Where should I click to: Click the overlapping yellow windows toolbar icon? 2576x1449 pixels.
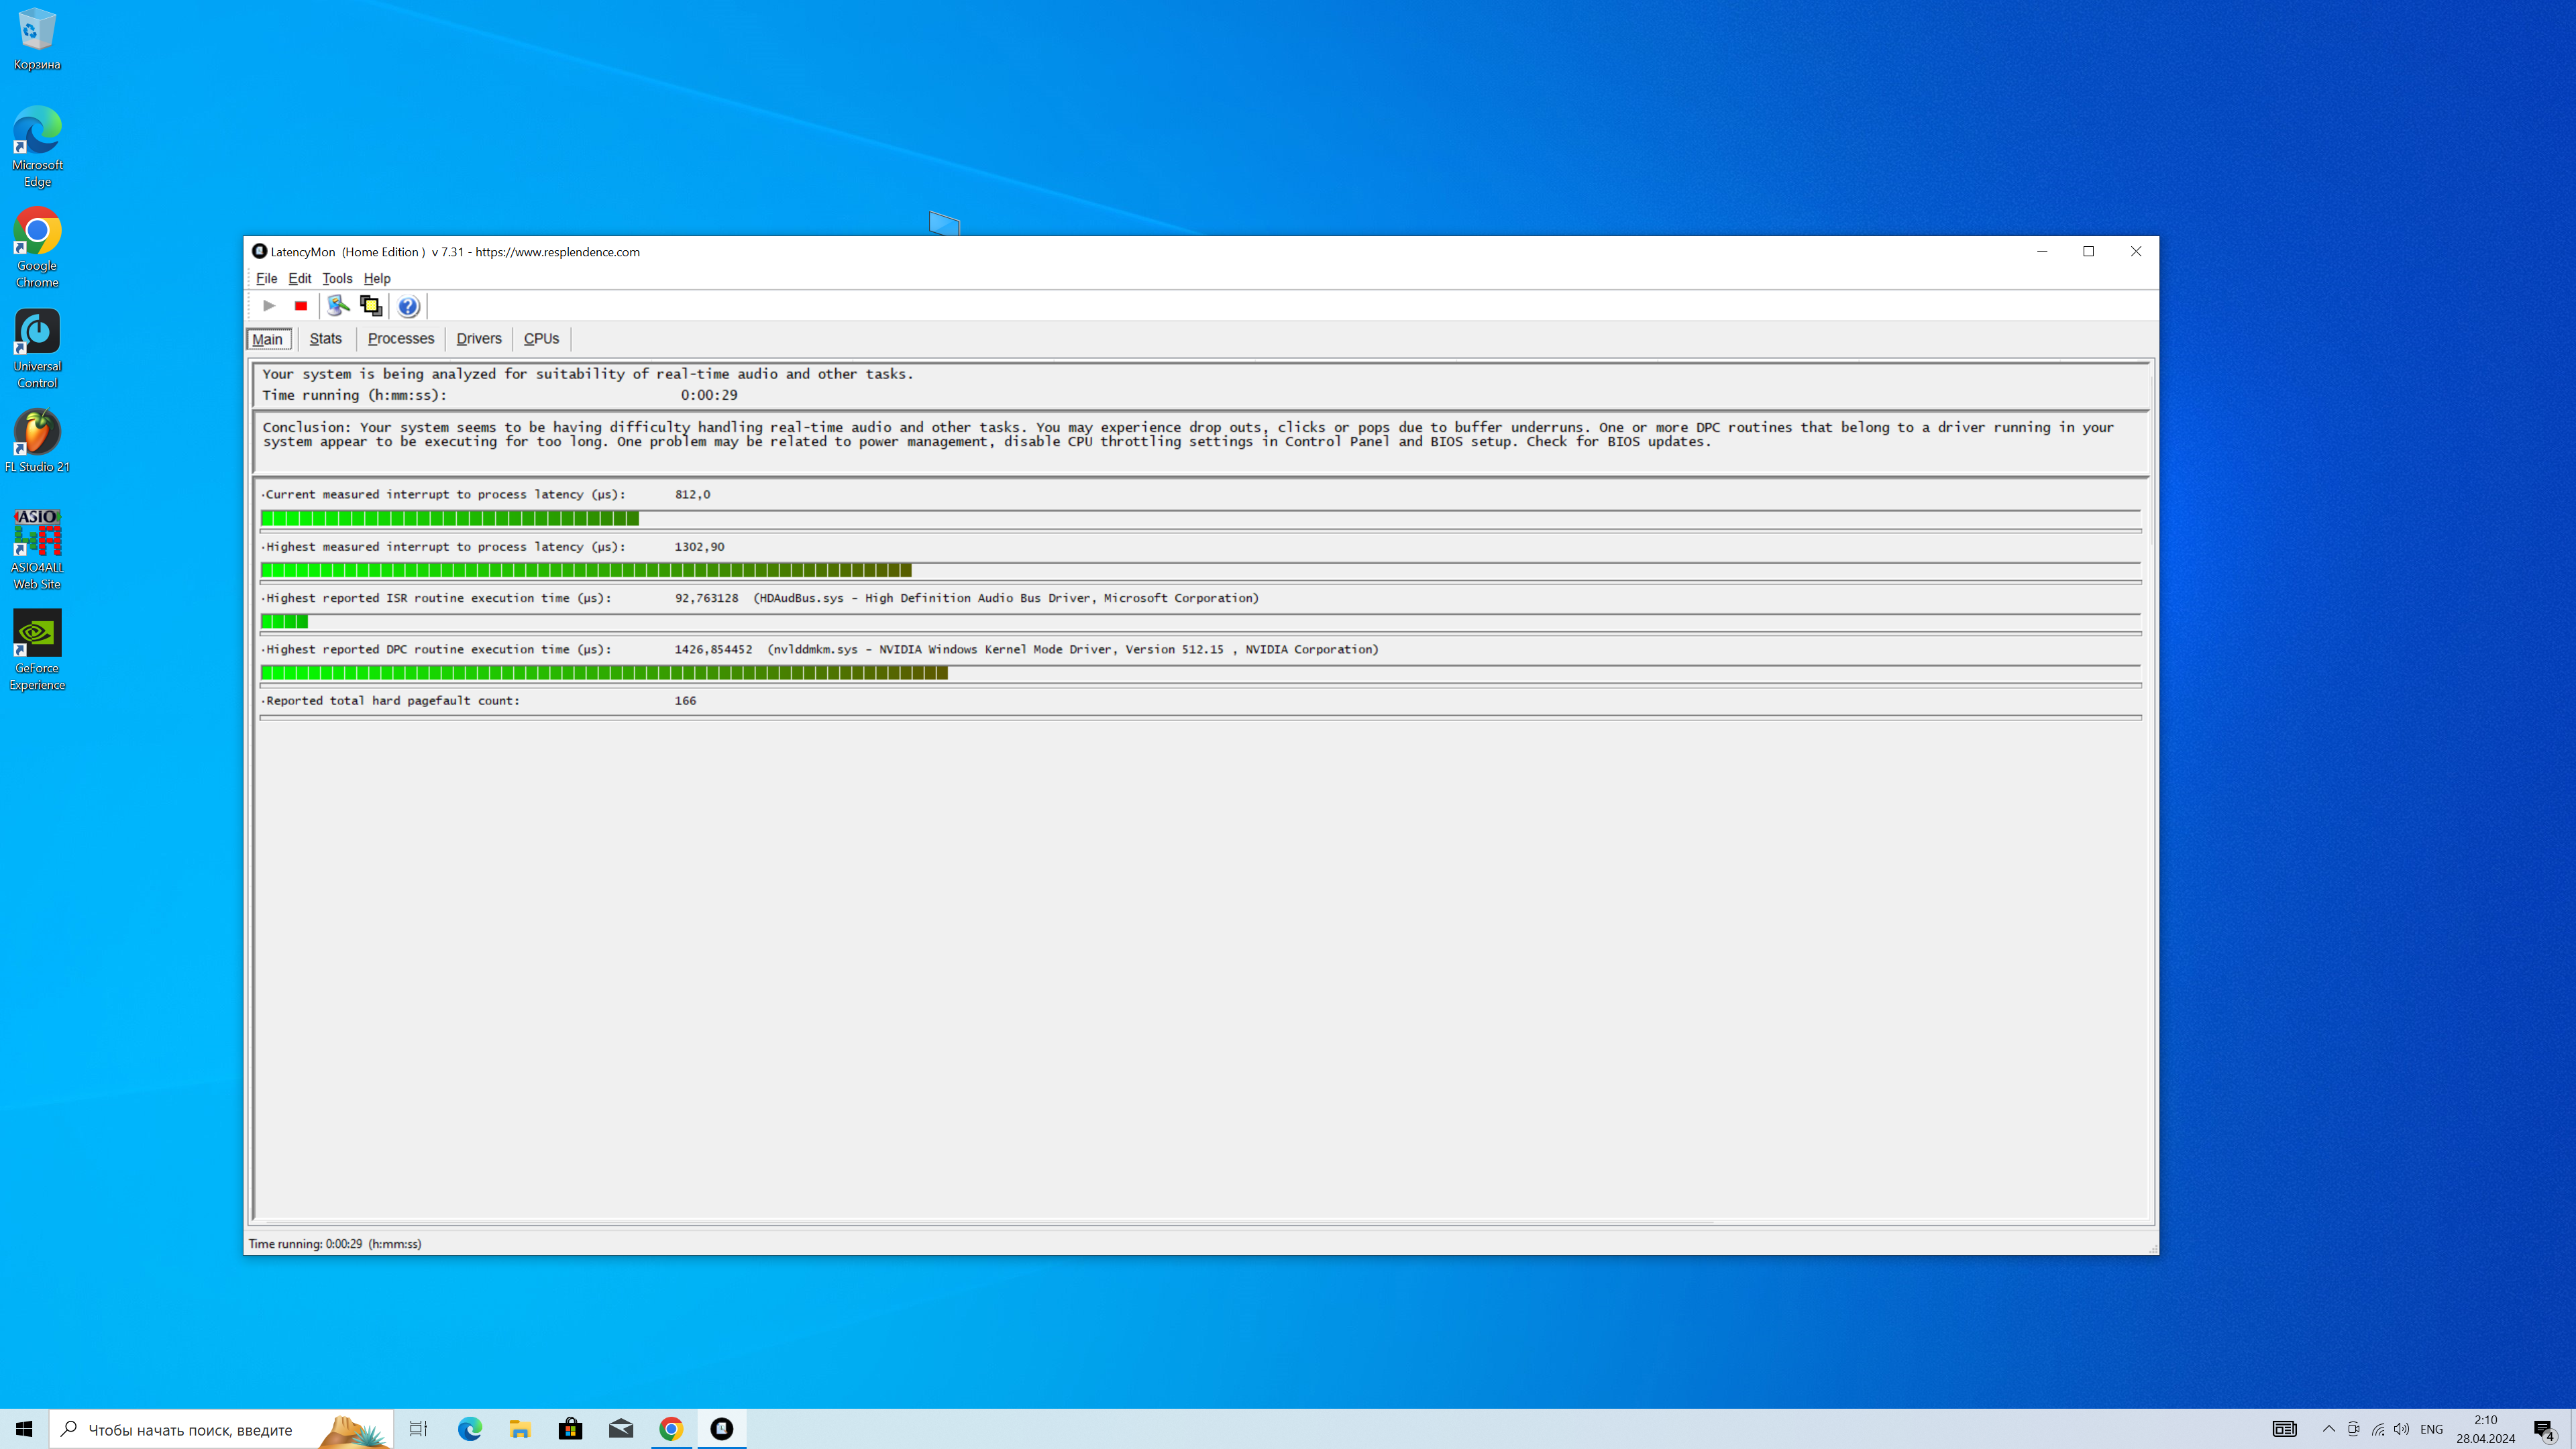point(371,306)
